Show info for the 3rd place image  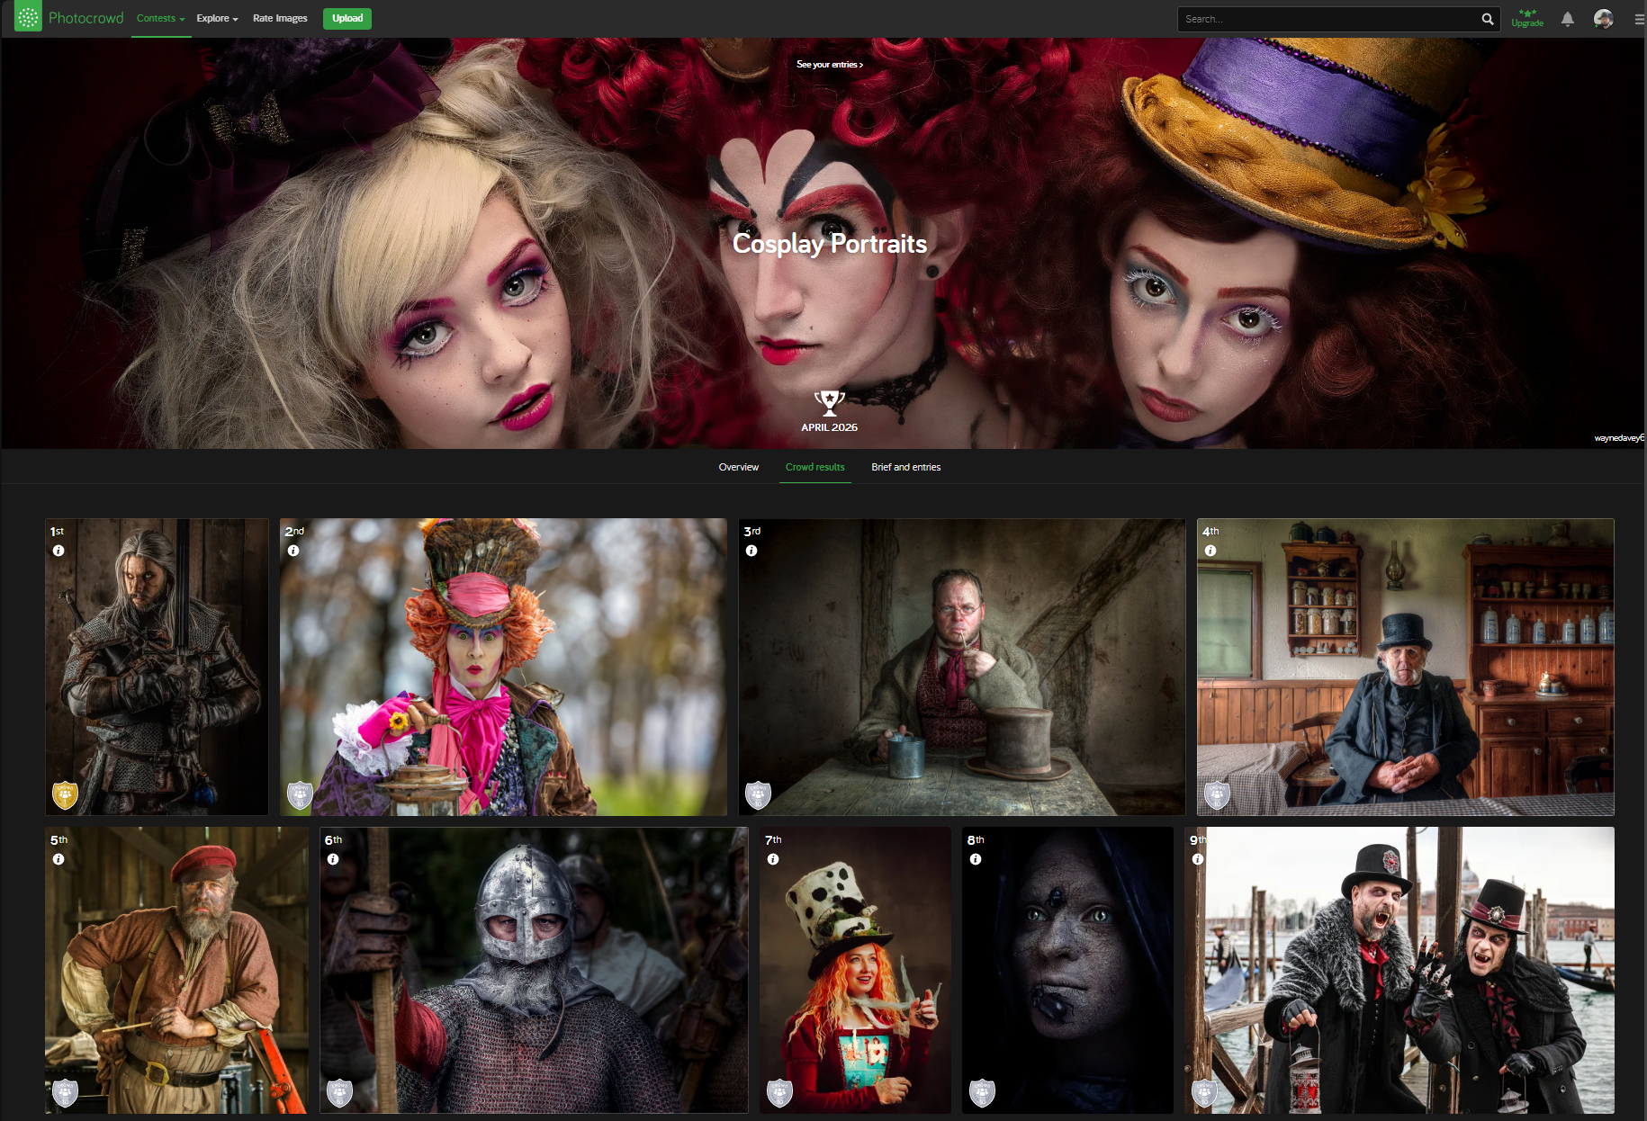tap(751, 551)
